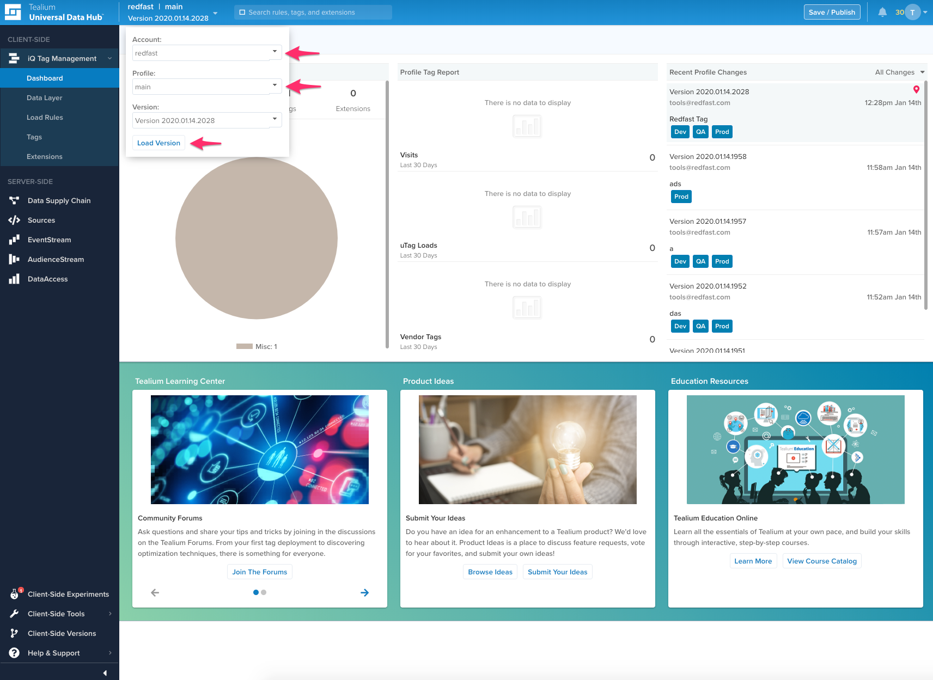
Task: Click the Vendor Tags placeholder chart icon
Action: point(527,308)
